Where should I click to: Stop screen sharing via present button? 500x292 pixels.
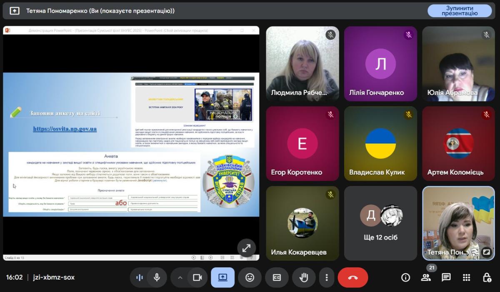click(222, 277)
